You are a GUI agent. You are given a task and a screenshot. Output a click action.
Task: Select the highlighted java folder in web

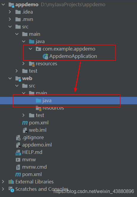[x=69, y=101]
